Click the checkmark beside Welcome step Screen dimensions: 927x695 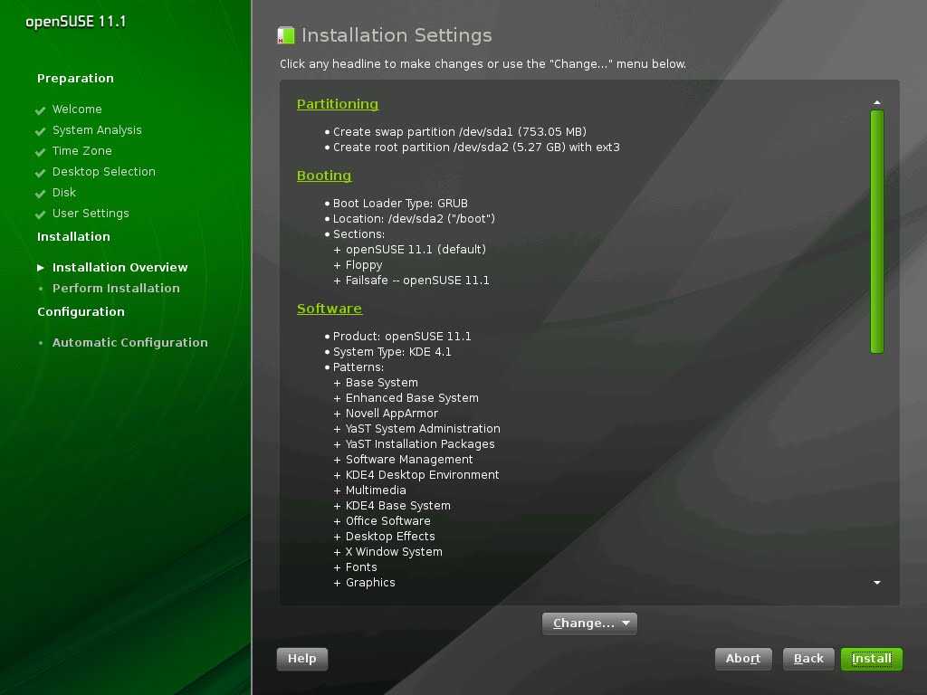click(40, 110)
